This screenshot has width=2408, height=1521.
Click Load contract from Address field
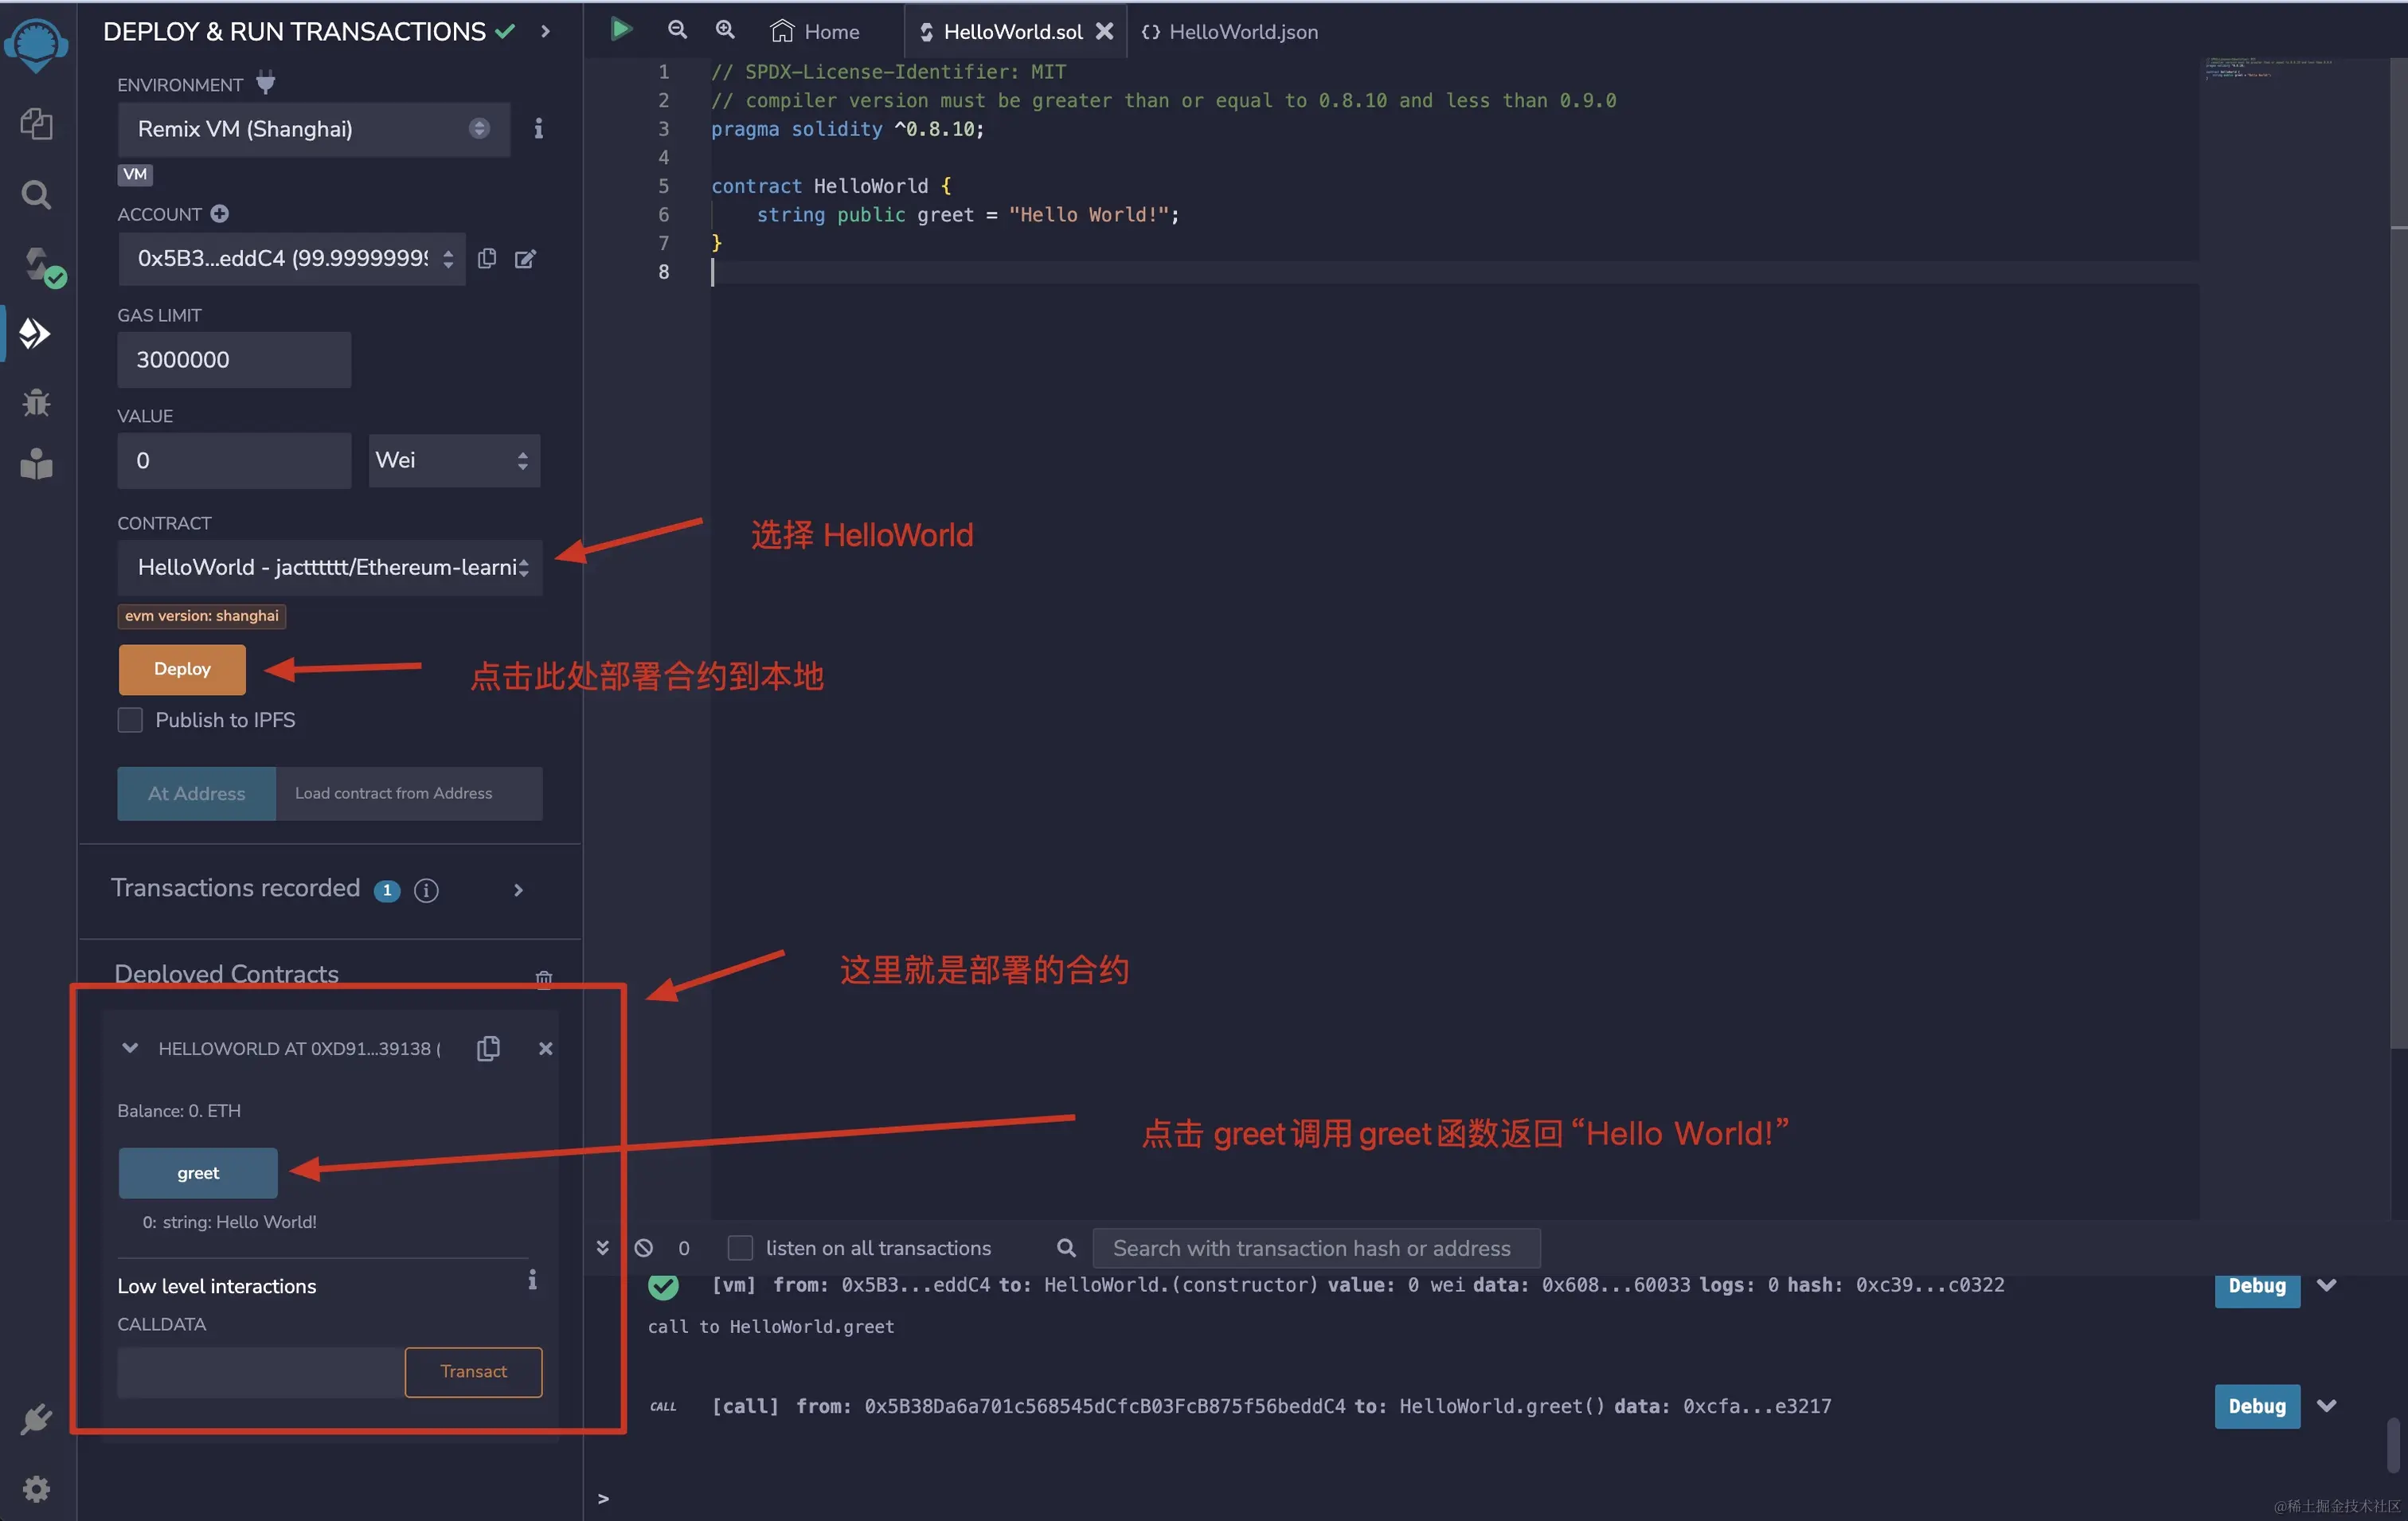(x=409, y=793)
